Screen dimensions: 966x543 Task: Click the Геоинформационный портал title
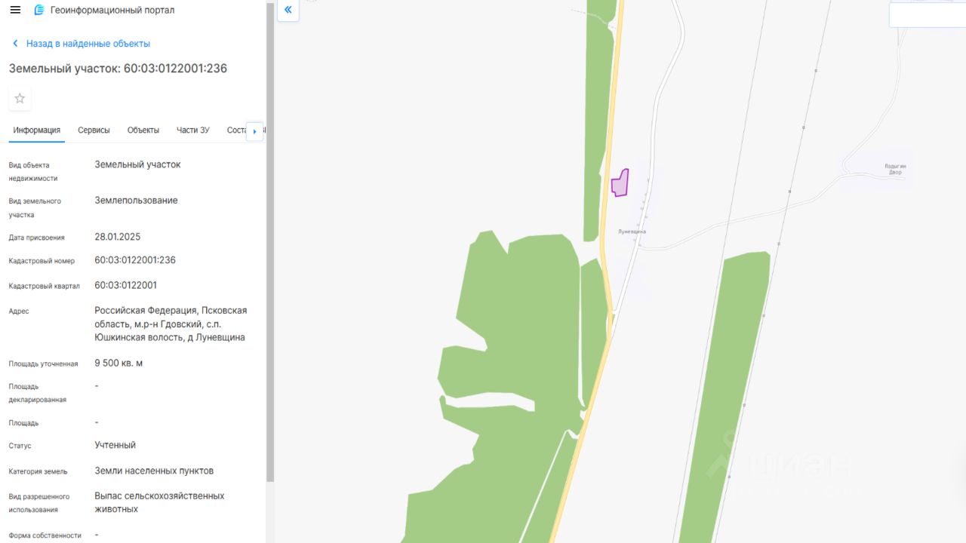(x=112, y=11)
